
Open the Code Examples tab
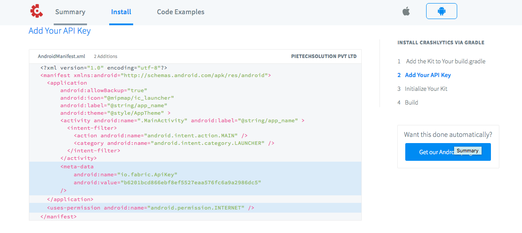coord(181,12)
